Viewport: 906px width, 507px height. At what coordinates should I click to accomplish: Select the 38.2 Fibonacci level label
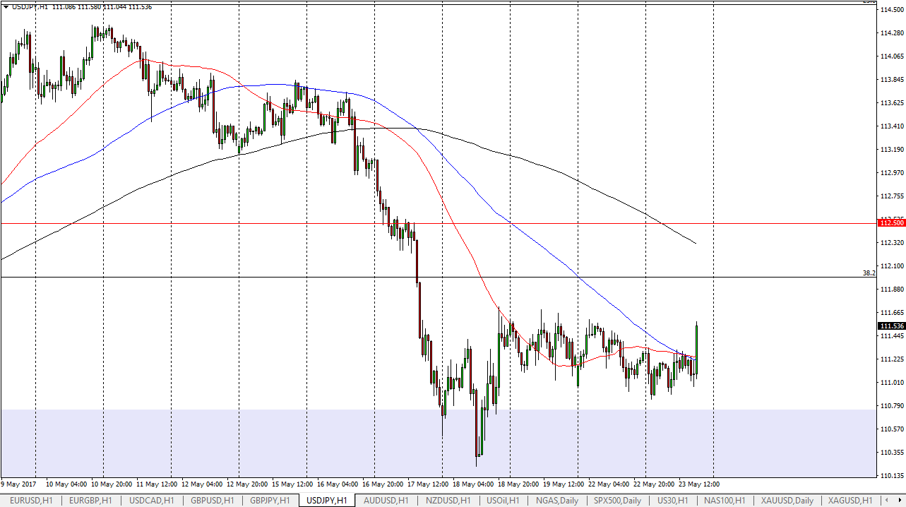click(x=869, y=273)
